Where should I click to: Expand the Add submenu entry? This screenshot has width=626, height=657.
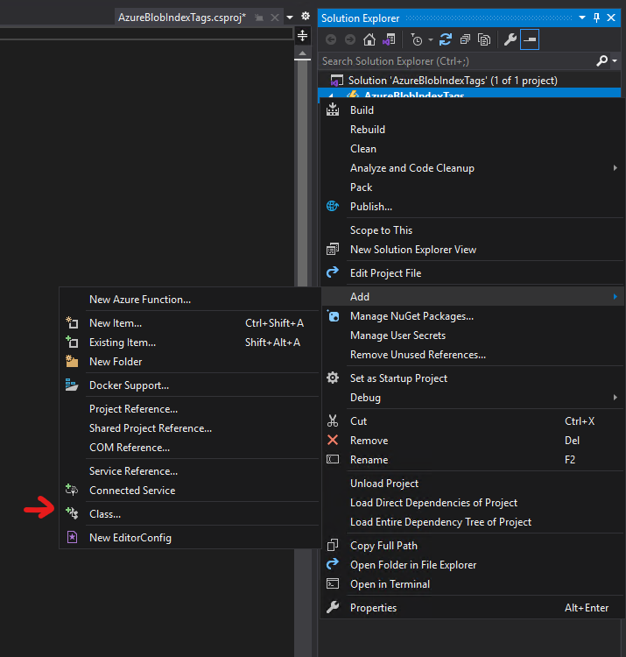(x=472, y=297)
